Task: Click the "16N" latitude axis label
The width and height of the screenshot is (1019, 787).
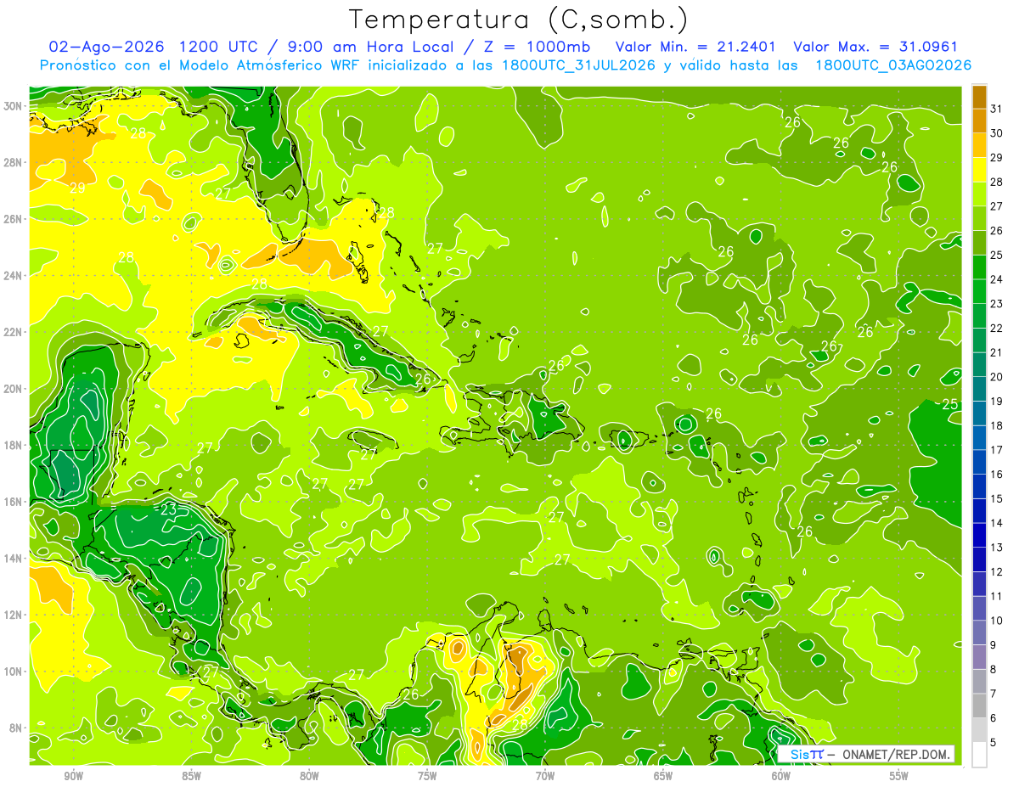Action: coord(13,502)
